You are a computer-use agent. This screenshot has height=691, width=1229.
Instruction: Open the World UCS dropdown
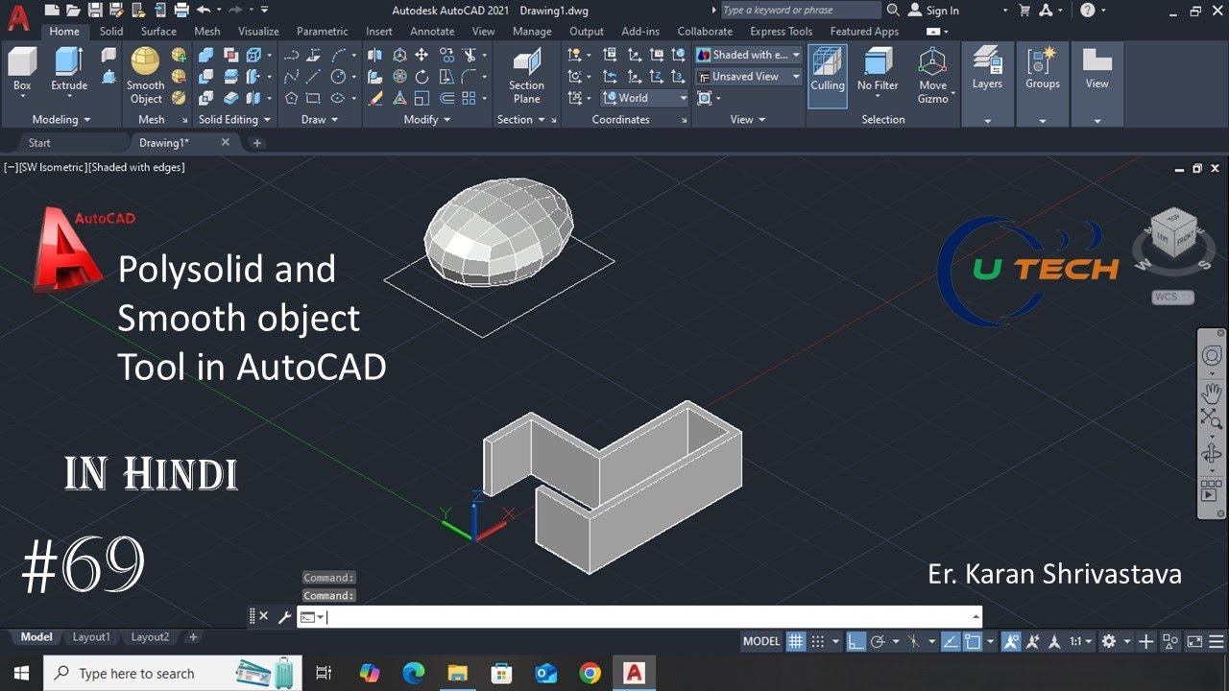point(644,98)
